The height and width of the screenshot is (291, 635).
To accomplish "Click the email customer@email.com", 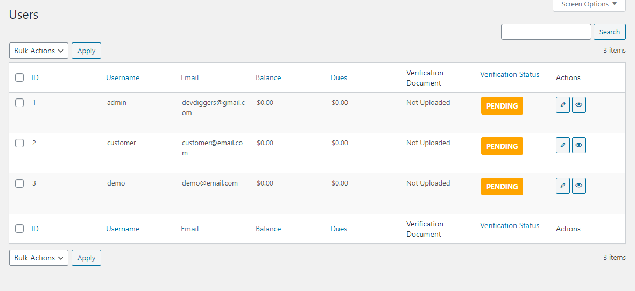I will pyautogui.click(x=212, y=148).
